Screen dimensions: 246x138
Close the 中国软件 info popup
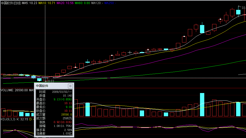pos(71,86)
